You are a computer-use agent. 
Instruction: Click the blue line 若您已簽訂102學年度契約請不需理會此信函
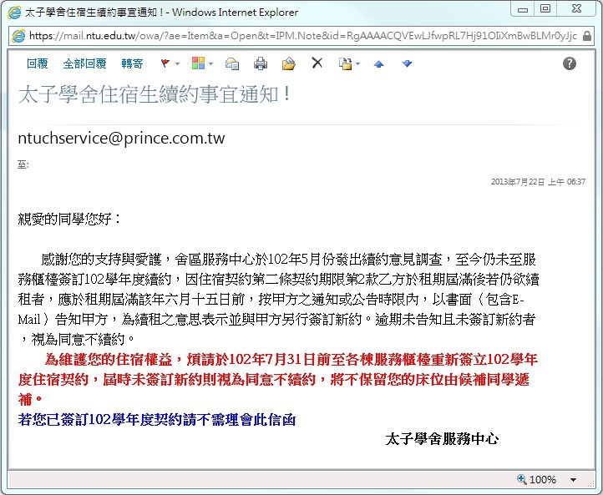[157, 420]
